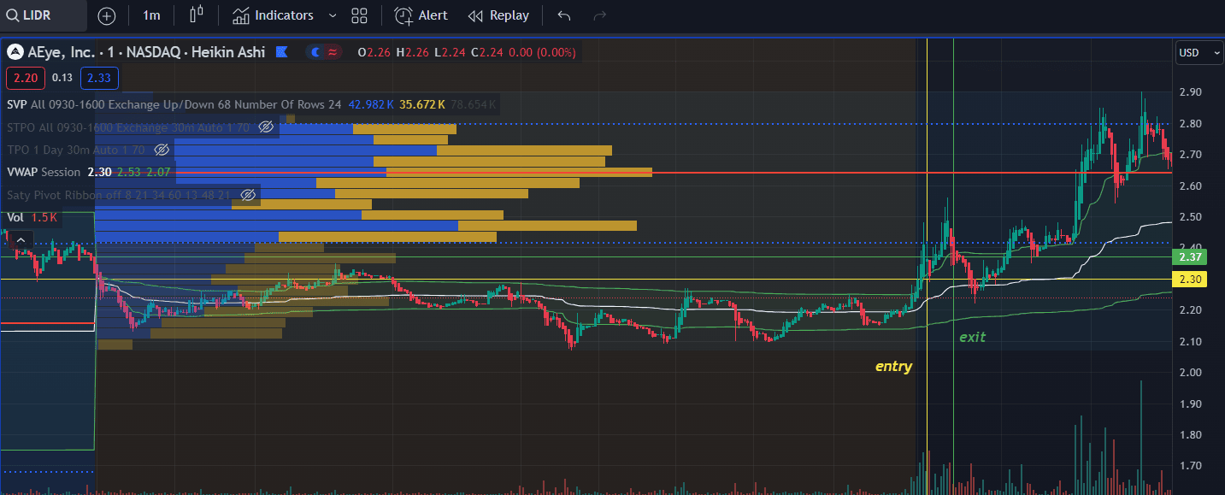Toggle visibility of Saty Pivot Ribbon

(x=248, y=195)
